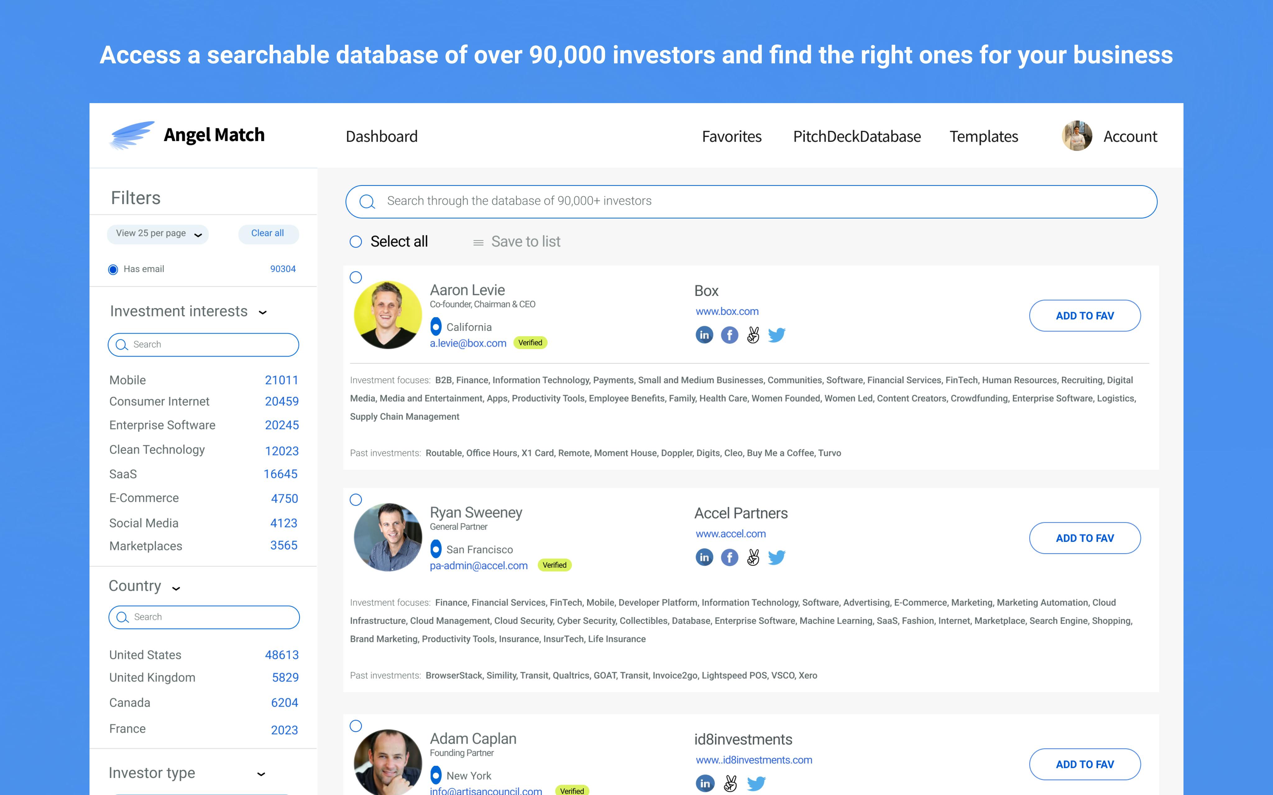The height and width of the screenshot is (795, 1273).
Task: Open Aaron Levie's LinkedIn profile icon
Action: (704, 335)
